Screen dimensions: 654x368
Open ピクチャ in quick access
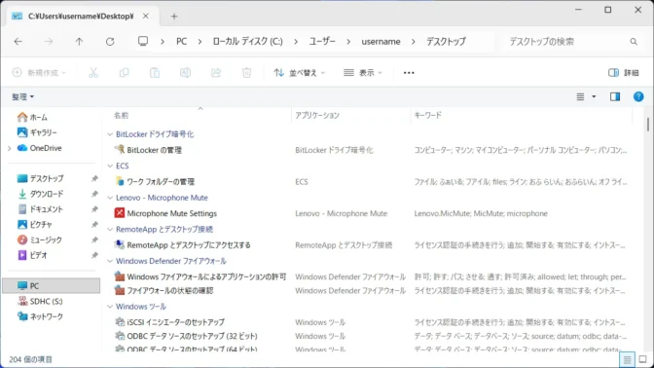tap(35, 225)
